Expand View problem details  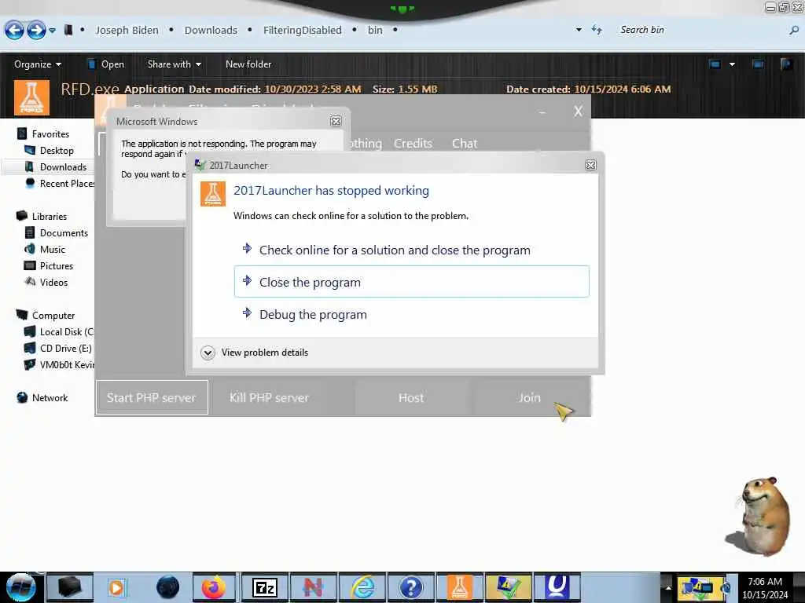[255, 353]
